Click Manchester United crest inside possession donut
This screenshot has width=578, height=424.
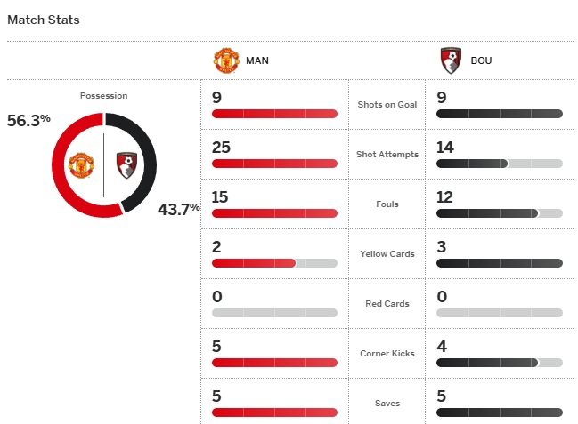click(82, 165)
